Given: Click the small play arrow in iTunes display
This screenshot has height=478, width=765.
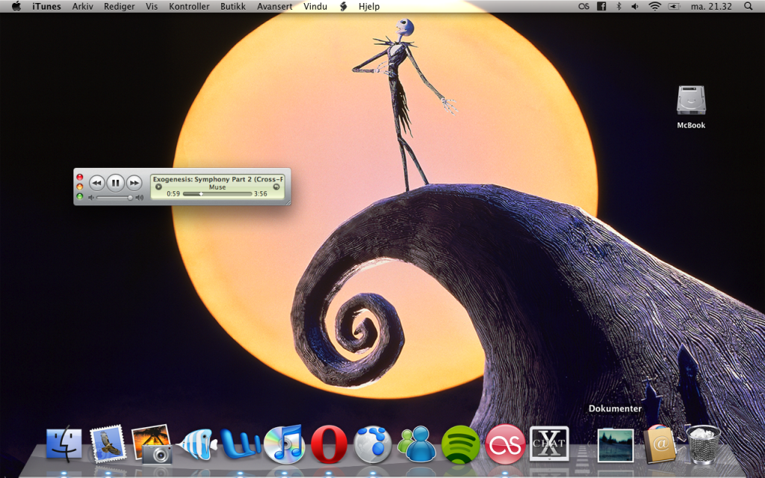Looking at the screenshot, I should click(x=158, y=187).
